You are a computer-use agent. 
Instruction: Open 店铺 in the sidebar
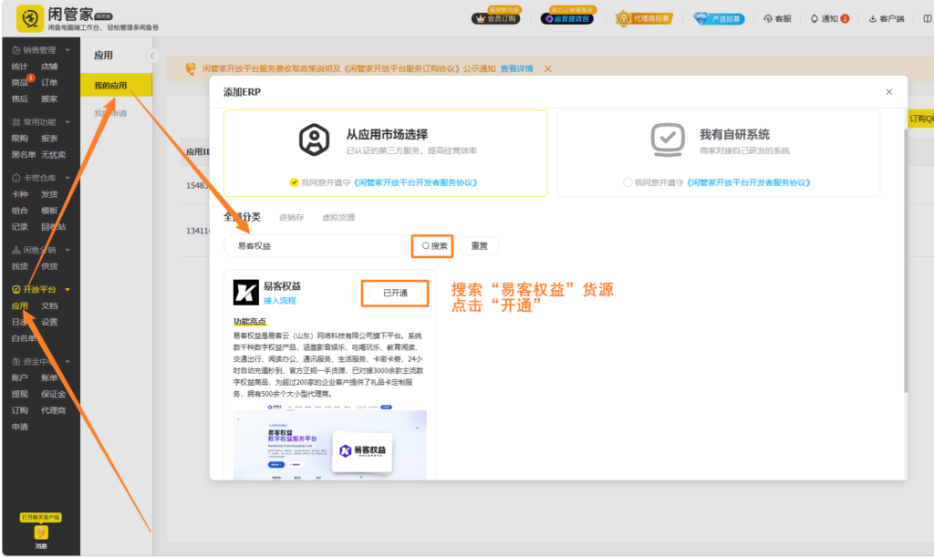(49, 66)
